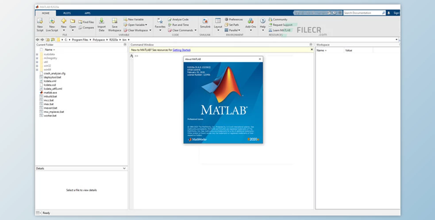Create a New Variable

[x=134, y=20]
